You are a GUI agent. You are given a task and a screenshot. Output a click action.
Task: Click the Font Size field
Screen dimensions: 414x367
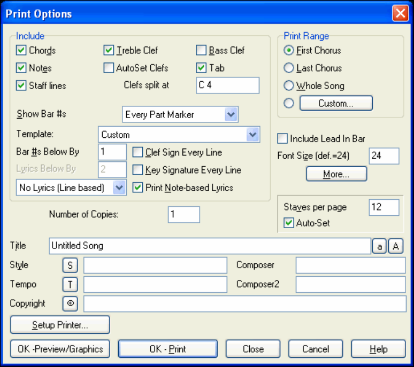click(384, 156)
